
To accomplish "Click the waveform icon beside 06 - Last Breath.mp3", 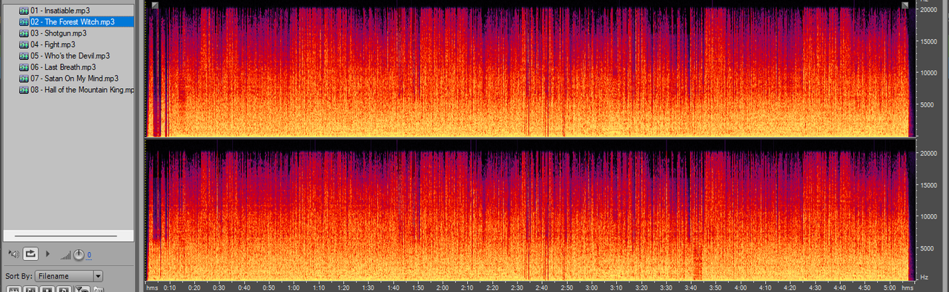I will (x=24, y=67).
